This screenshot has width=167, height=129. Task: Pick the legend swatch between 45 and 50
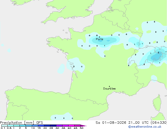coord(77,126)
